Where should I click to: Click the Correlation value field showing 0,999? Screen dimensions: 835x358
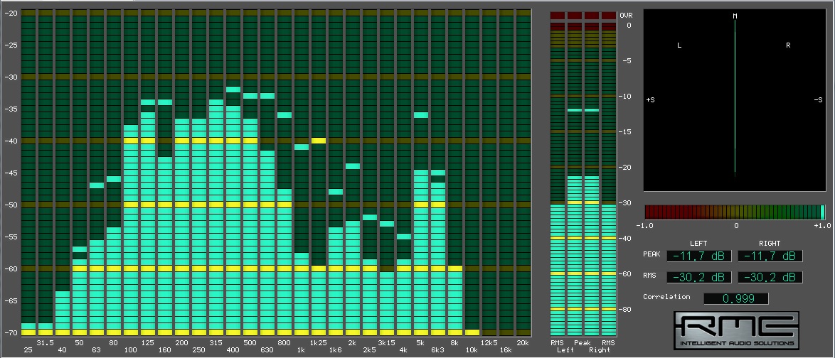coord(736,299)
